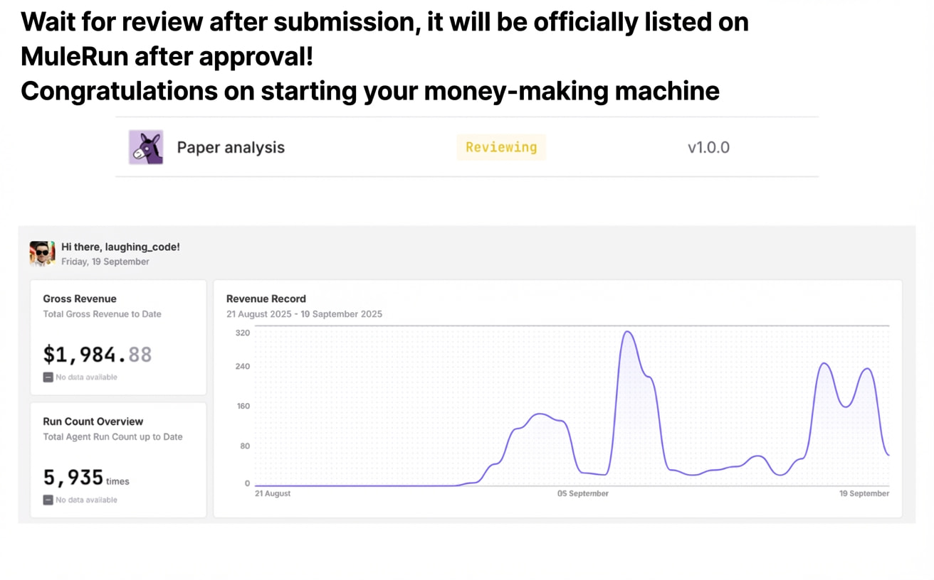Image resolution: width=934 pixels, height=580 pixels.
Task: Click the Friday, 19 September date text
Action: [105, 262]
